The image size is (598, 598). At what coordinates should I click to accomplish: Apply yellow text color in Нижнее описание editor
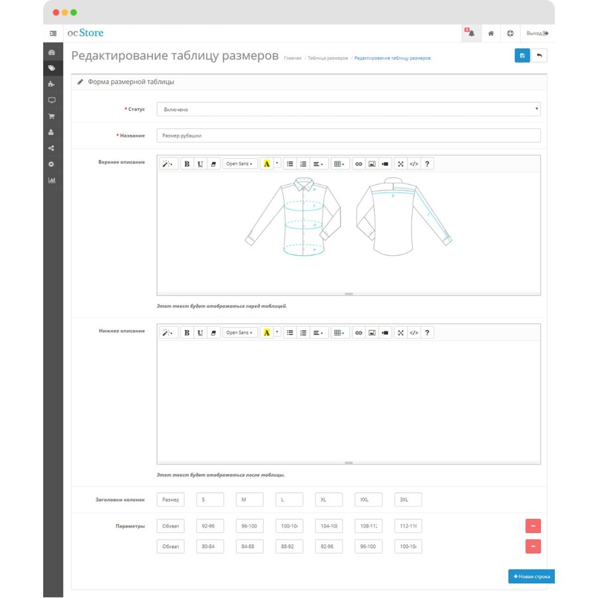point(266,333)
